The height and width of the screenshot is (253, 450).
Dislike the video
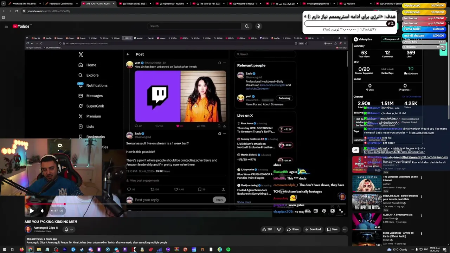[x=279, y=229]
